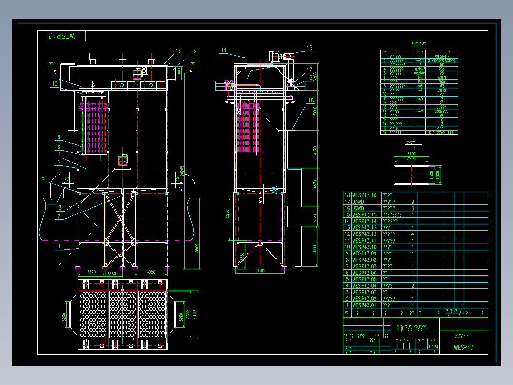
Task: Click 2872 value in specification table
Action: pyautogui.click(x=442, y=90)
